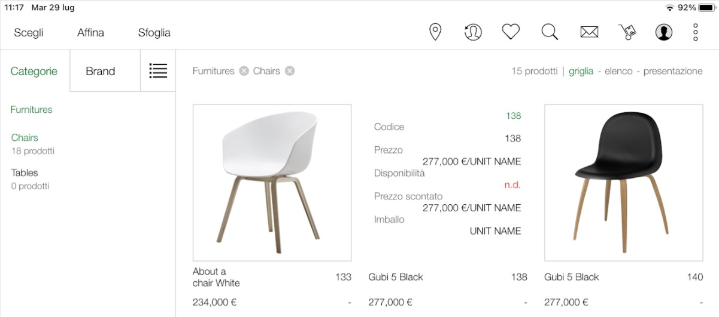The width and height of the screenshot is (719, 317).
Task: Open search with the magnifying glass
Action: tap(550, 32)
